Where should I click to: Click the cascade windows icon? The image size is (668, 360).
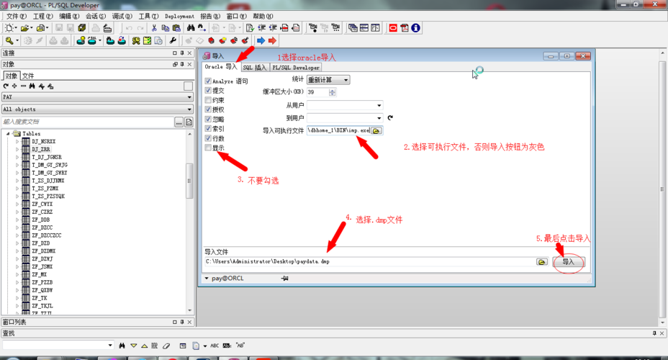(x=353, y=28)
